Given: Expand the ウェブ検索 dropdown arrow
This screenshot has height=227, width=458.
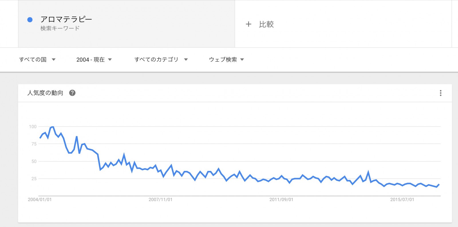Looking at the screenshot, I should [242, 60].
